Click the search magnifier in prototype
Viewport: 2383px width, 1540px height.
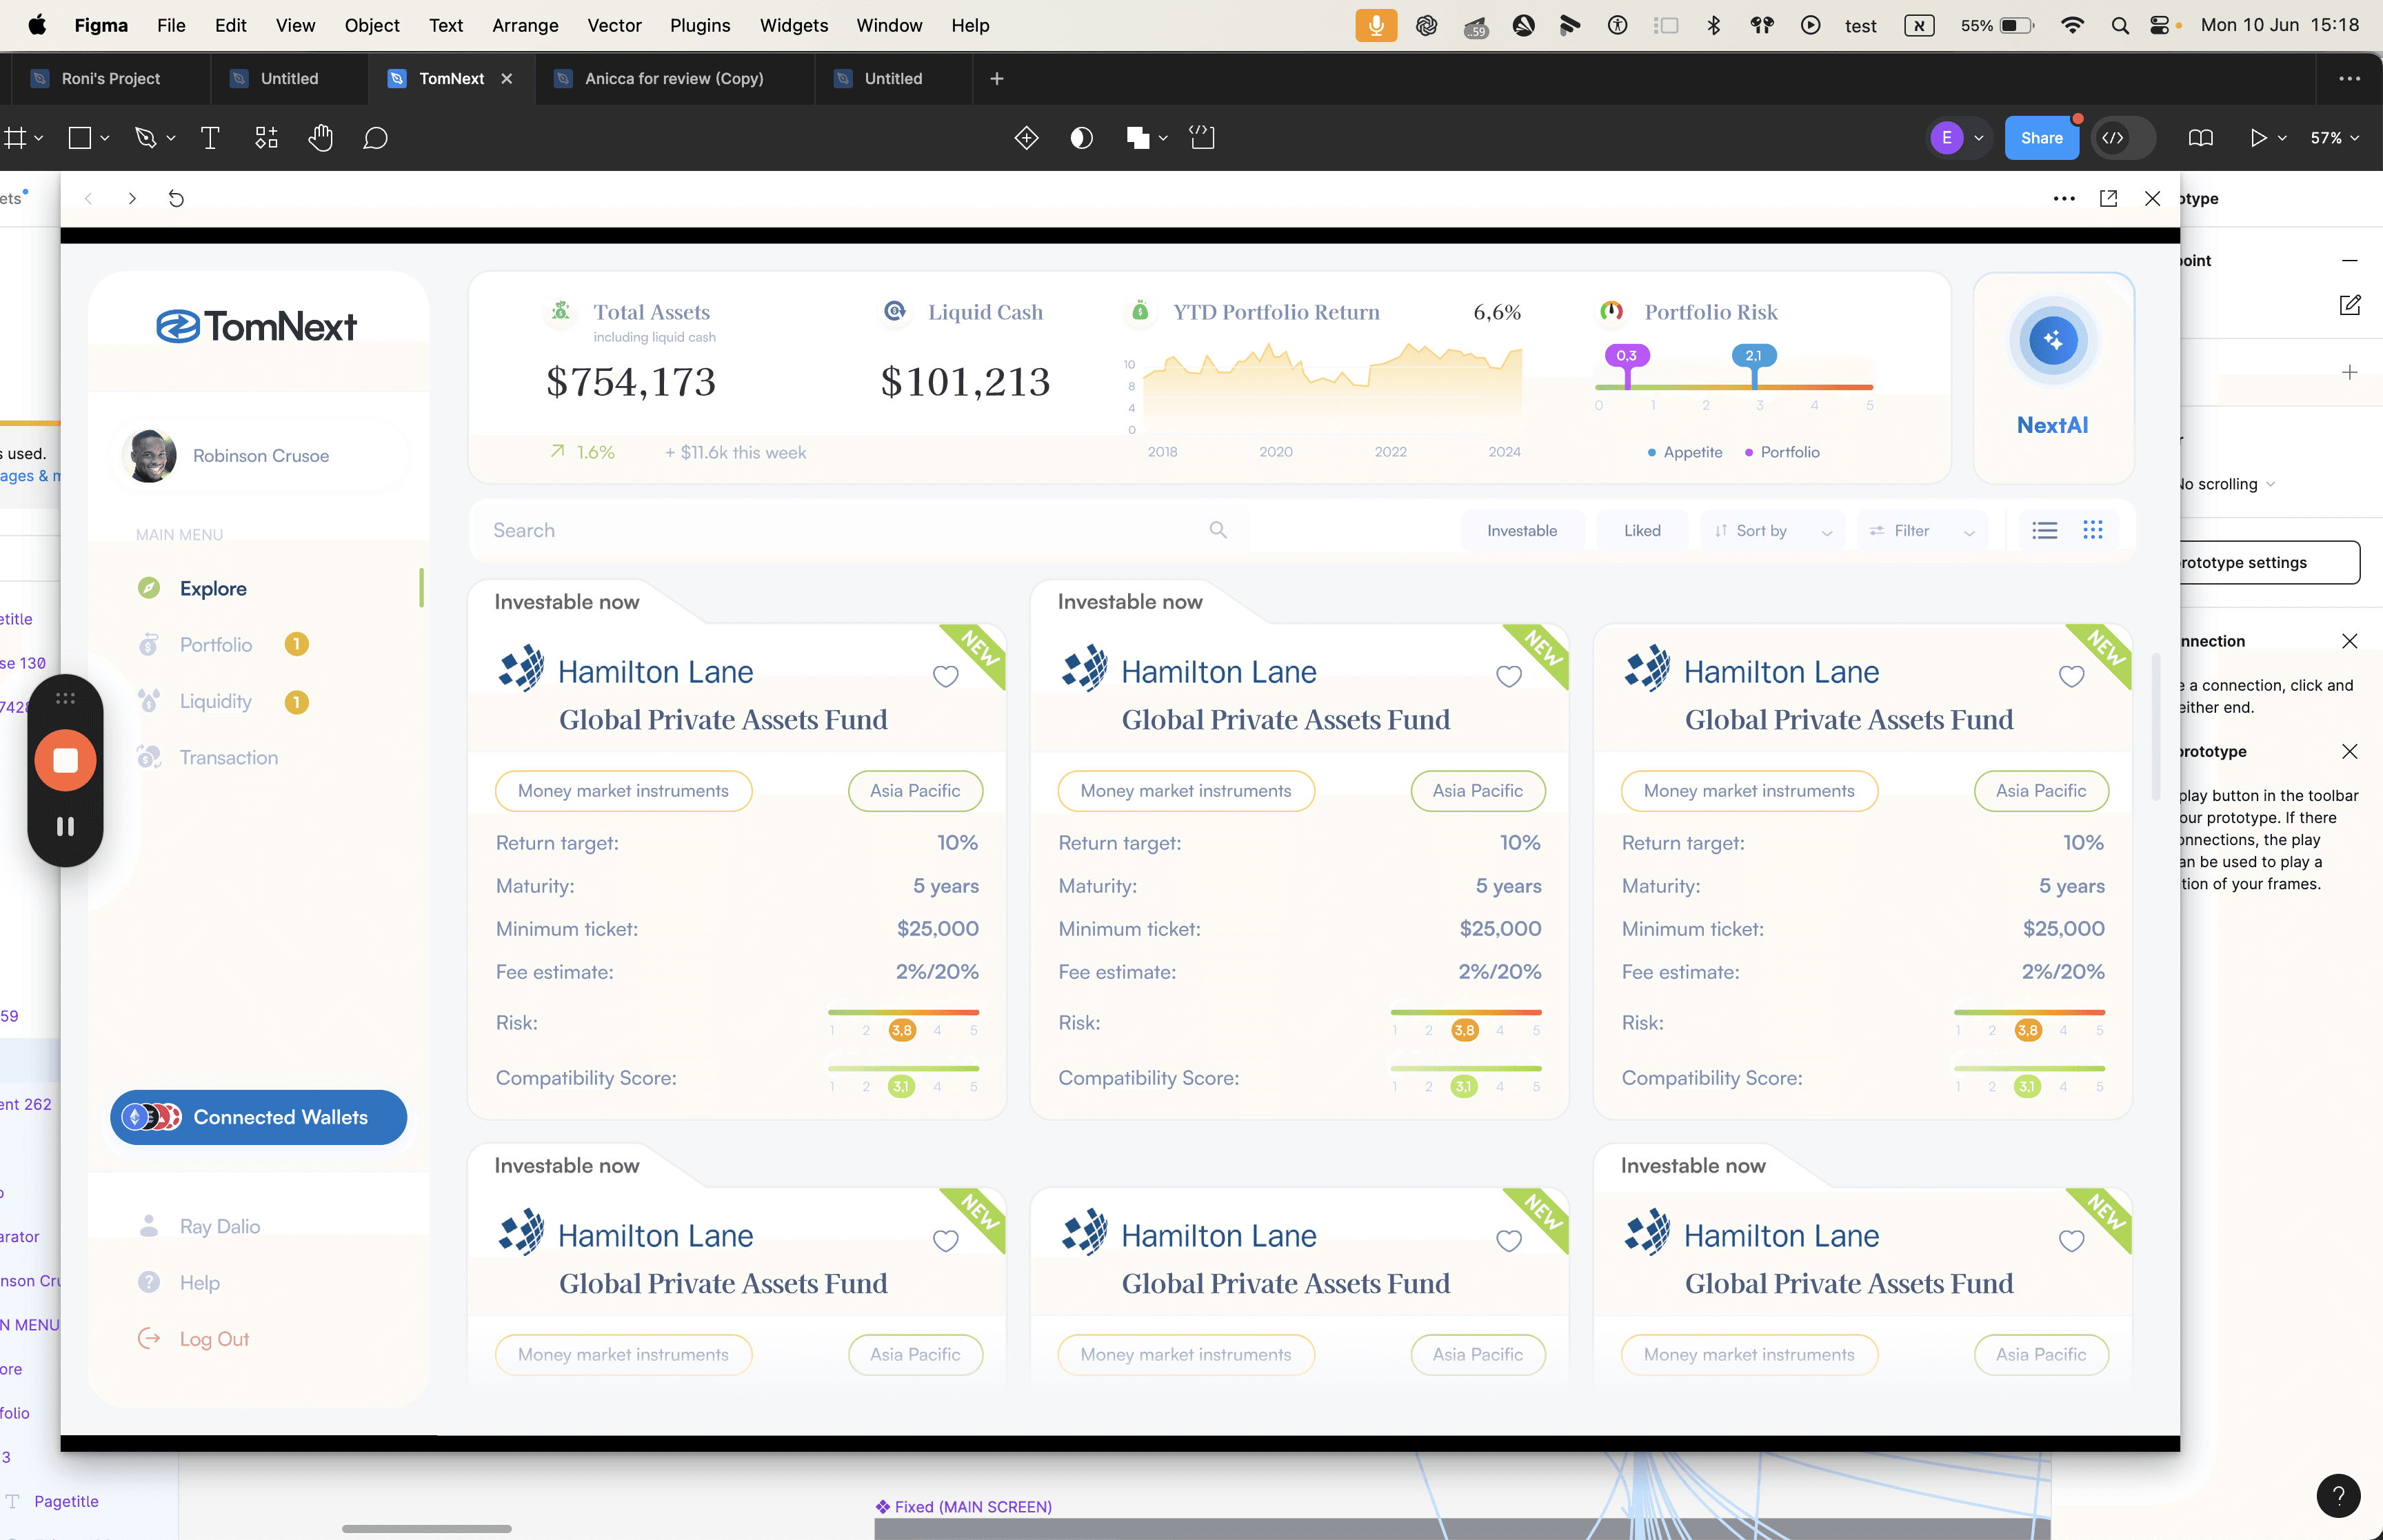tap(1218, 530)
